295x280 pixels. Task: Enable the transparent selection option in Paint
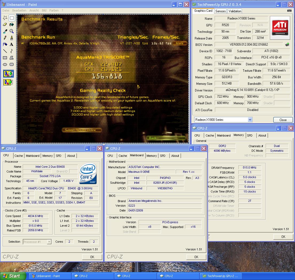(x=9, y=82)
